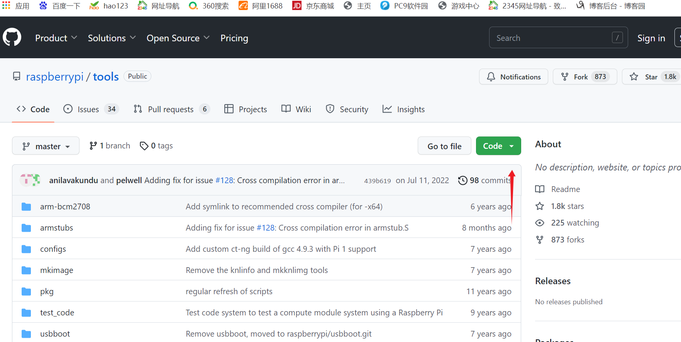681x342 pixels.
Task: Switch to the Projects tab
Action: [246, 109]
